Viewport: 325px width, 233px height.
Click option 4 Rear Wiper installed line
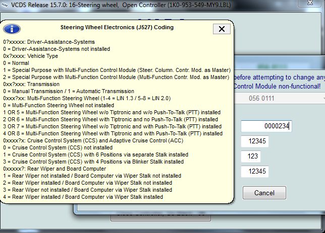pyautogui.click(x=83, y=197)
